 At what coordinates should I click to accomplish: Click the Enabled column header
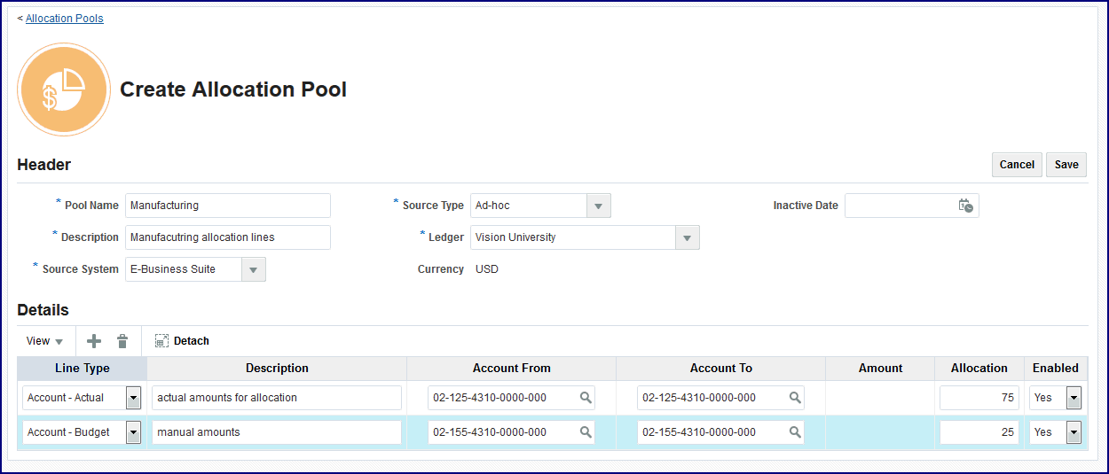[1056, 369]
